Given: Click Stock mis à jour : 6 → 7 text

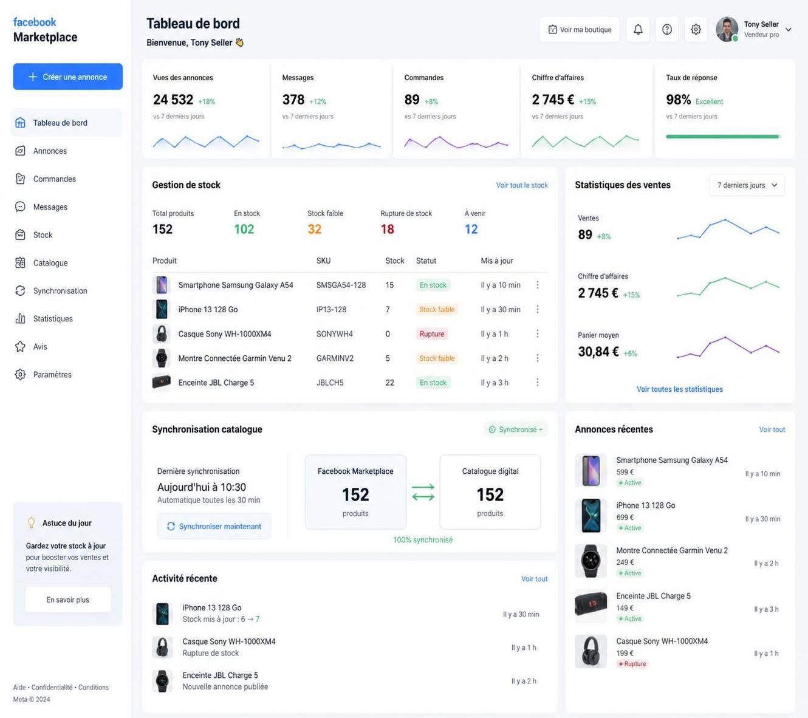Looking at the screenshot, I should (x=221, y=619).
